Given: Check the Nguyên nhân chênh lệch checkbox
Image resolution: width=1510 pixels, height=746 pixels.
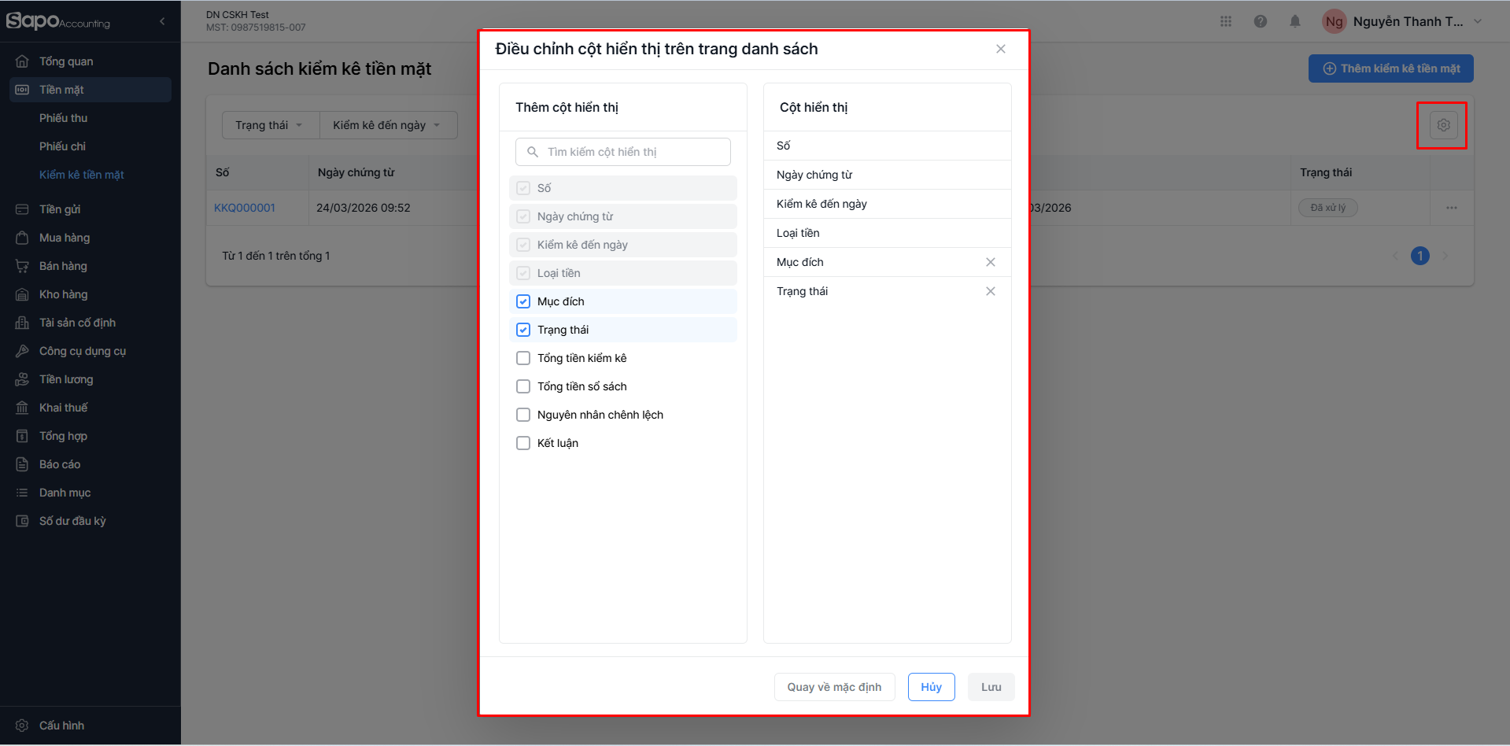Looking at the screenshot, I should pos(523,415).
